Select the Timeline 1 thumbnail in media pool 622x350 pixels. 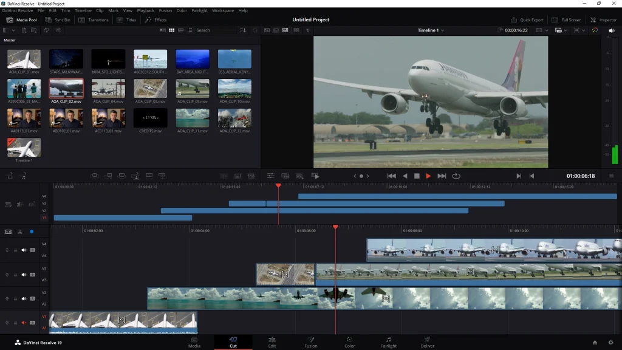pos(24,147)
